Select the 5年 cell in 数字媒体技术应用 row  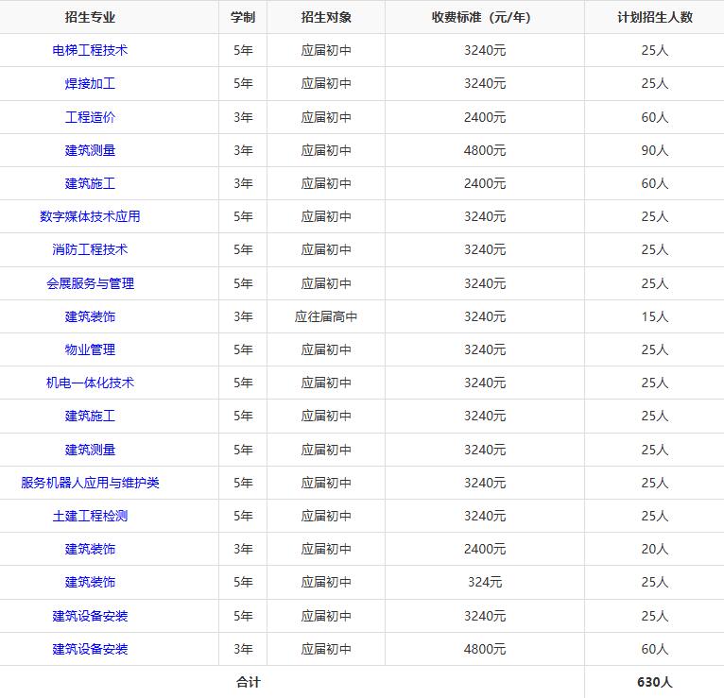click(x=243, y=216)
